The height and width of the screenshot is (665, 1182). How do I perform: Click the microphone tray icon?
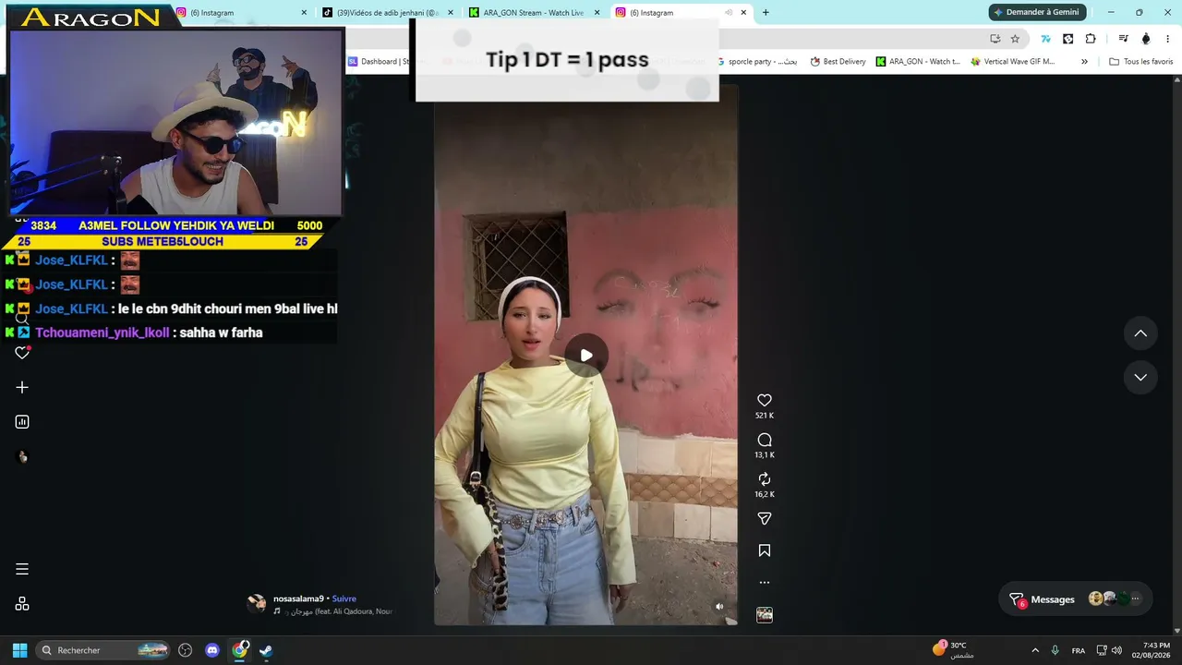click(x=1055, y=650)
